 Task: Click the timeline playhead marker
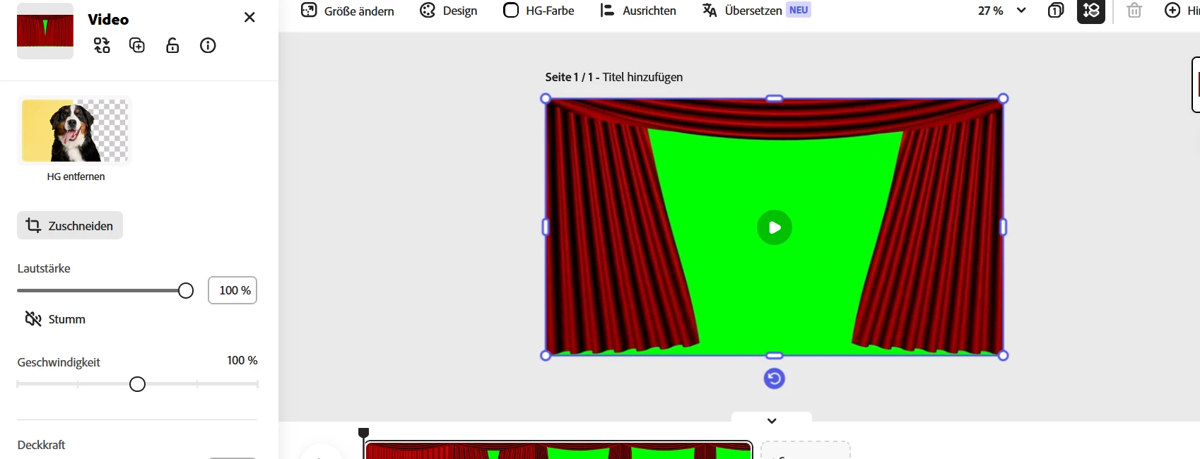[363, 432]
